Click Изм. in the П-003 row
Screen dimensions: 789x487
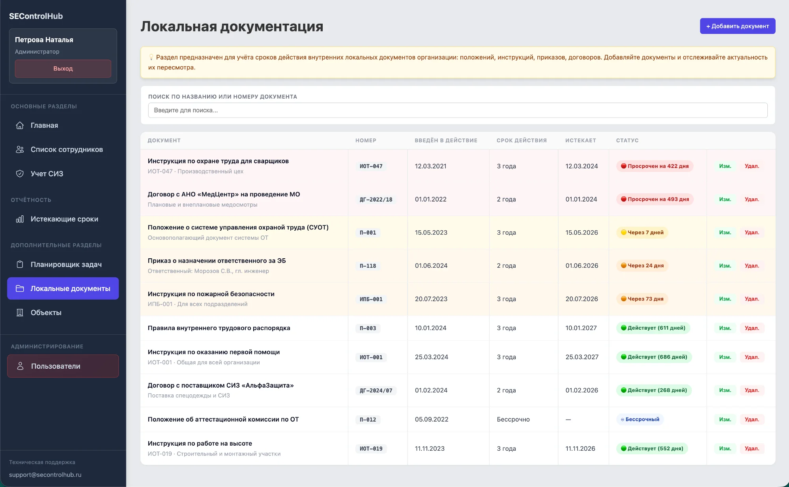pyautogui.click(x=725, y=328)
